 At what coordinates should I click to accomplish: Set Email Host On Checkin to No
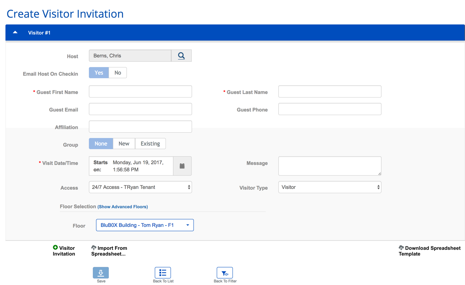click(x=118, y=72)
